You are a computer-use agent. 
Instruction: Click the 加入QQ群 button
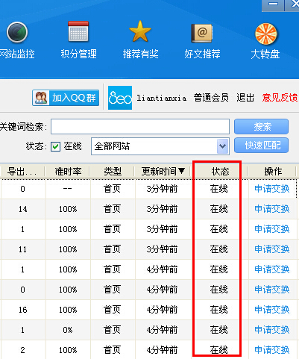pos(66,98)
